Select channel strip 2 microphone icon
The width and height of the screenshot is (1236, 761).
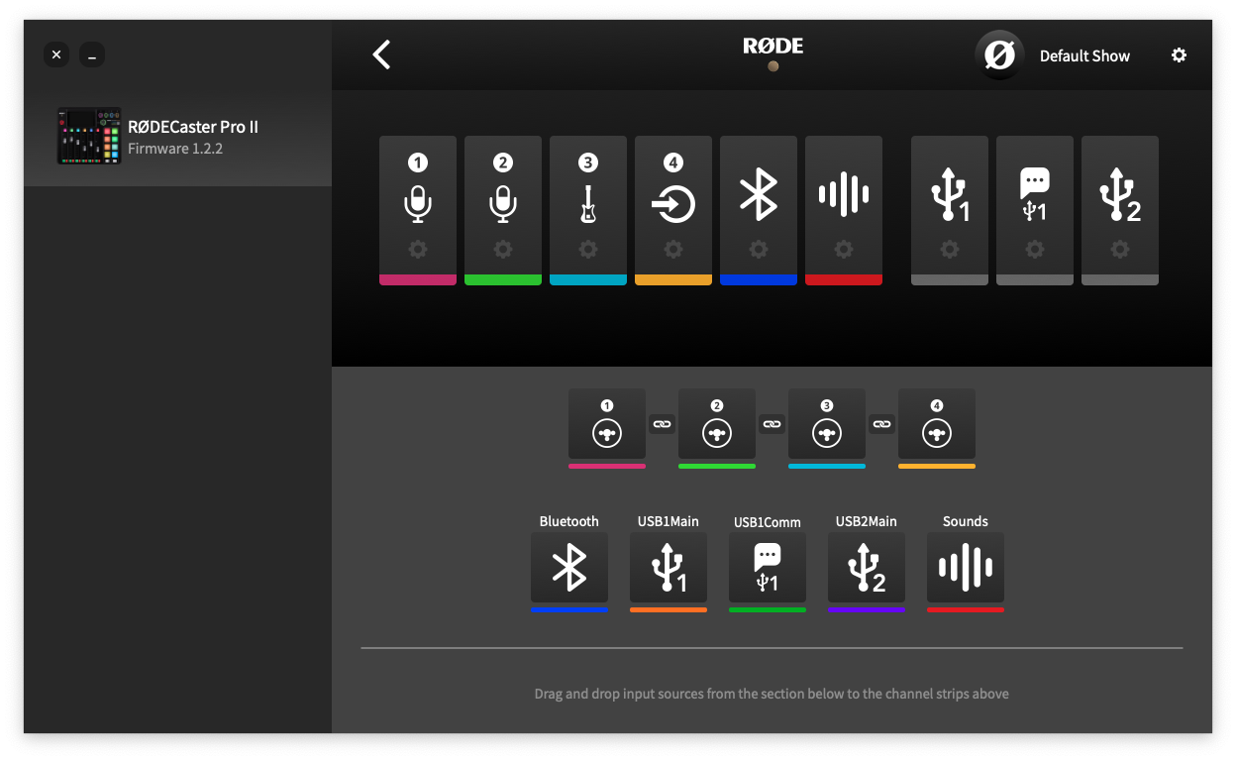click(503, 203)
